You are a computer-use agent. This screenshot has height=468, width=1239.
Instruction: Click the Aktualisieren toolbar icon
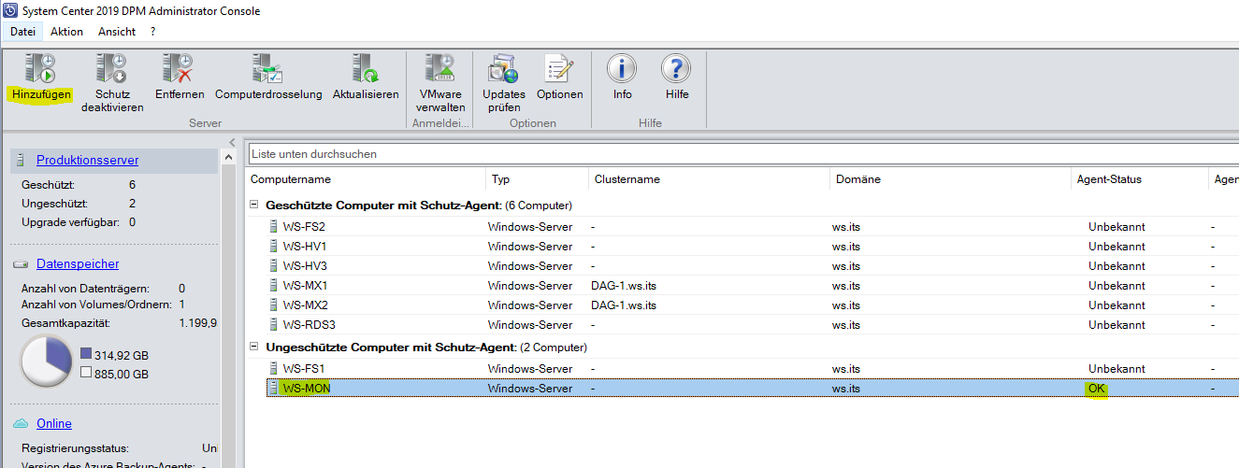click(366, 68)
